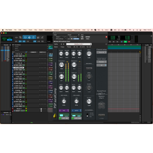153x153 pixels.
Task: Open the Track menu
Action: pos(30,30)
